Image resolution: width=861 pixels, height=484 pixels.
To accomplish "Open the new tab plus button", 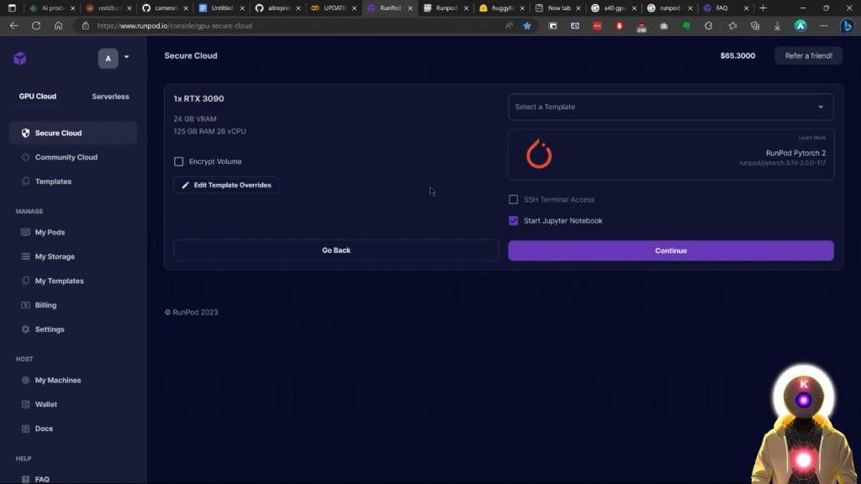I will pyautogui.click(x=763, y=8).
